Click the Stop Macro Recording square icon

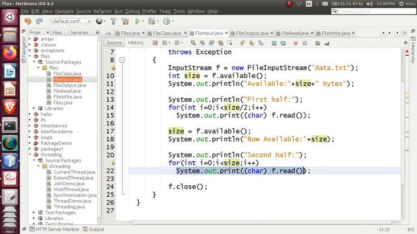click(x=305, y=43)
